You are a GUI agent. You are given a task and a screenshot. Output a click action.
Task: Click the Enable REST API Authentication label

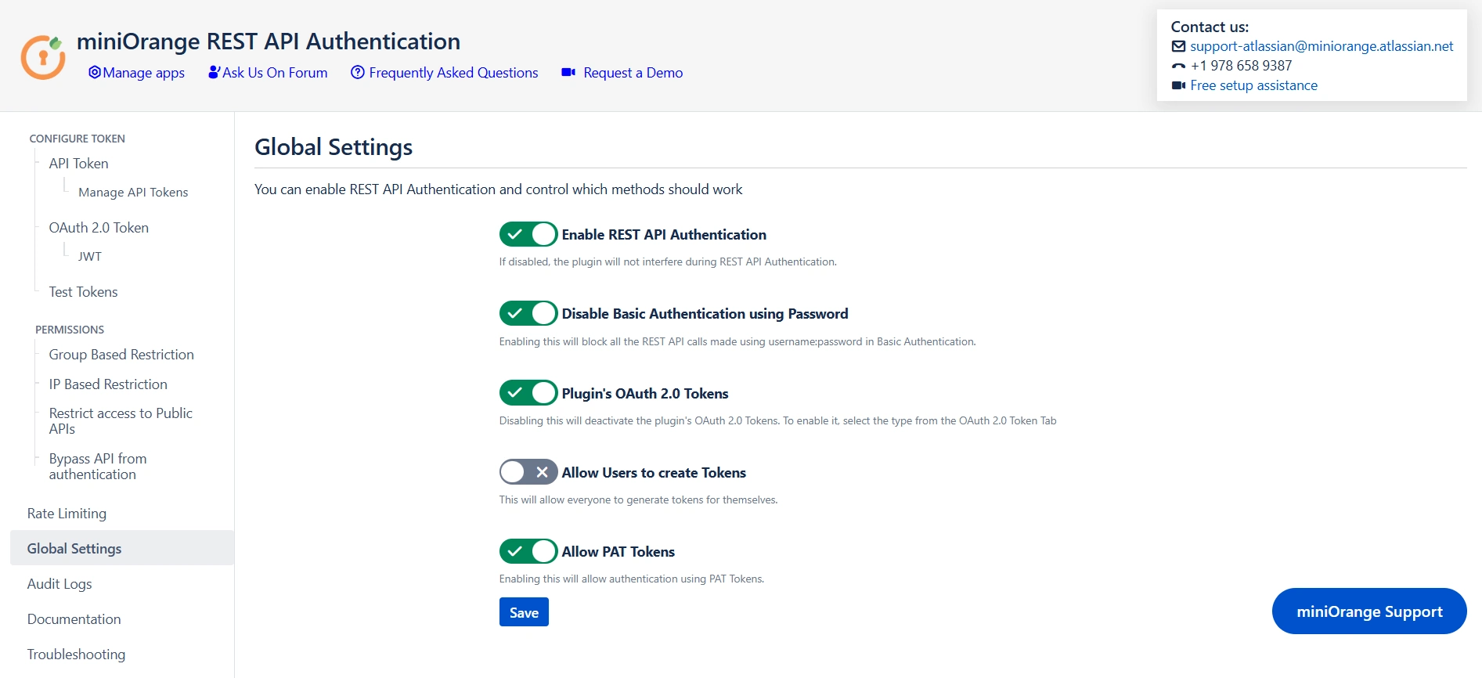[x=664, y=235]
